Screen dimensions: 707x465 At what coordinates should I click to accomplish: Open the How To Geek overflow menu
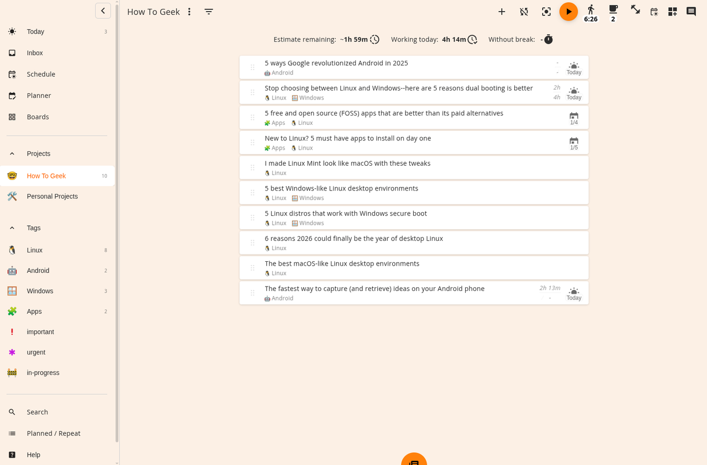pyautogui.click(x=189, y=11)
